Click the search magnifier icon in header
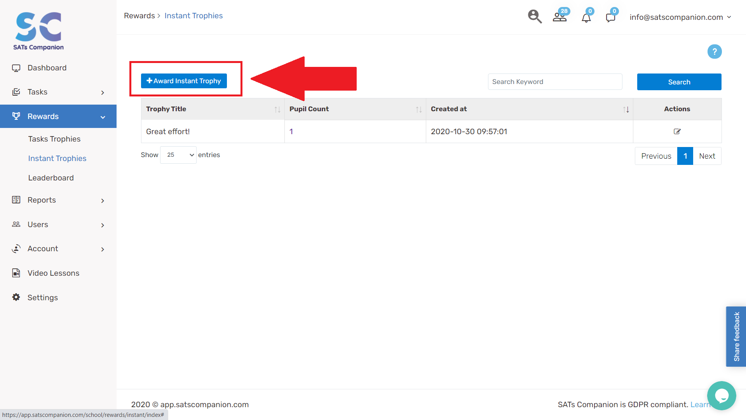The image size is (746, 420). pyautogui.click(x=535, y=17)
